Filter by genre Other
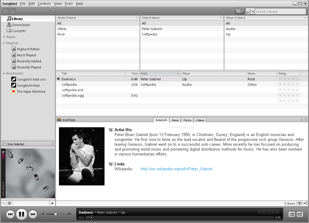 point(98,29)
